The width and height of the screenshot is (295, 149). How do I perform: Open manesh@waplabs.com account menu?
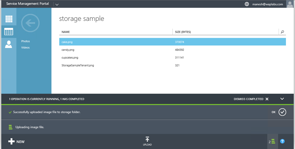[268, 4]
